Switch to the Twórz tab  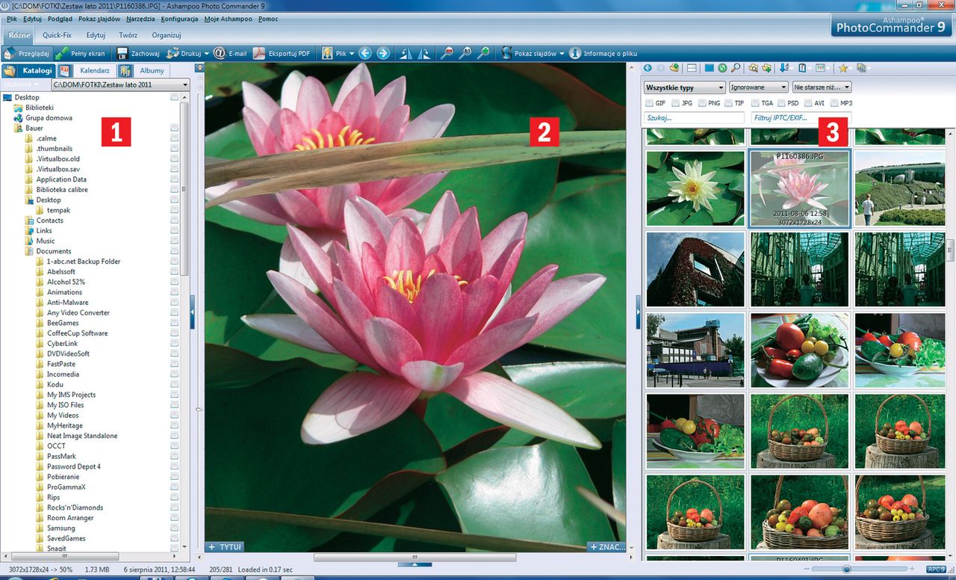pos(128,35)
